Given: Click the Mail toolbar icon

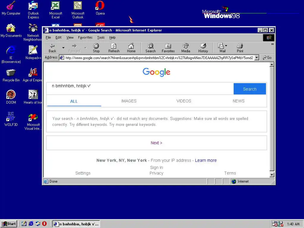Looking at the screenshot, I should (221, 48).
